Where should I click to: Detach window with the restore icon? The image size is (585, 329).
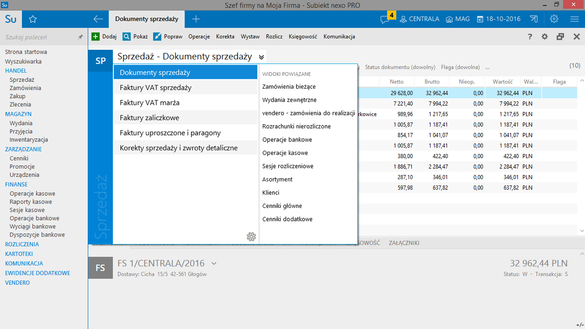560,37
